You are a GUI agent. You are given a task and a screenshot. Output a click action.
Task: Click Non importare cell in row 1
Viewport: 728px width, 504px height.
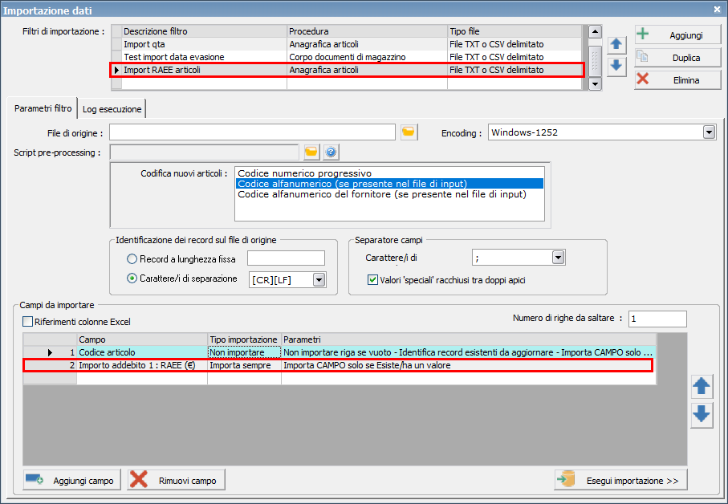click(x=244, y=352)
